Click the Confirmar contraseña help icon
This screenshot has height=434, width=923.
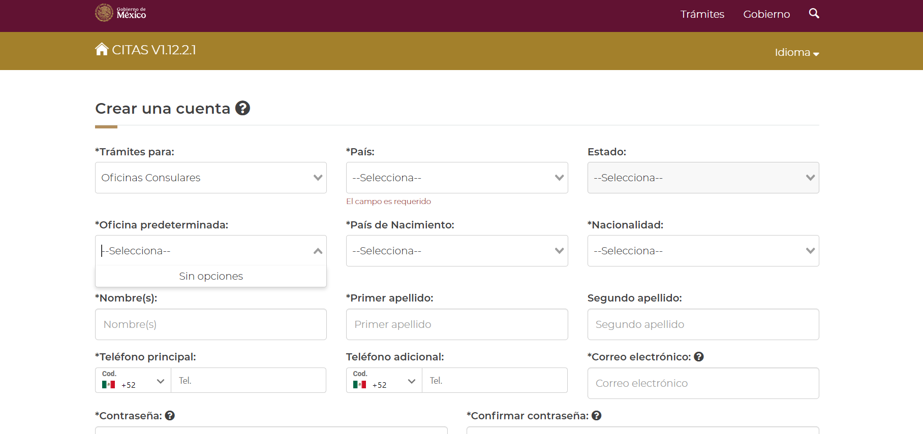[597, 416]
